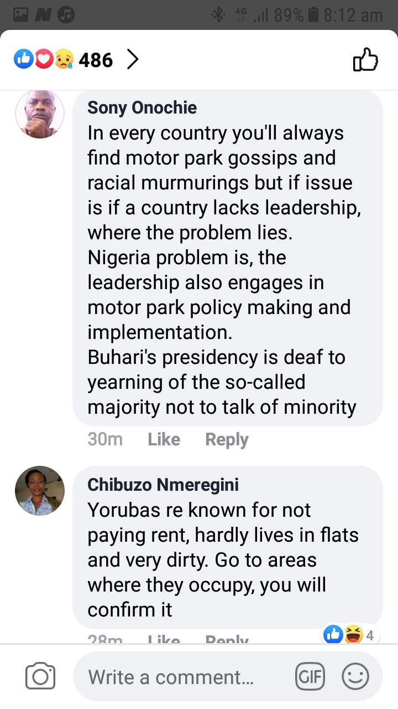Screen dimensions: 398x709
Task: Open the reactions list chevron beside 486
Action: click(132, 59)
